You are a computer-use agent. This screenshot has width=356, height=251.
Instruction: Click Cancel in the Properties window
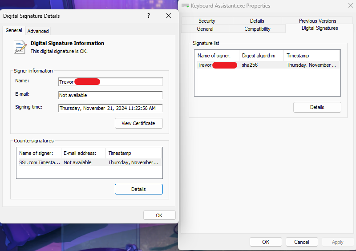[302, 242]
